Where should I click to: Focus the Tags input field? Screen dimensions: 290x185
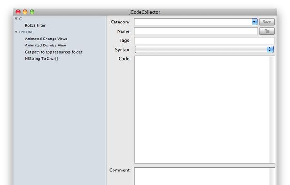click(204, 40)
